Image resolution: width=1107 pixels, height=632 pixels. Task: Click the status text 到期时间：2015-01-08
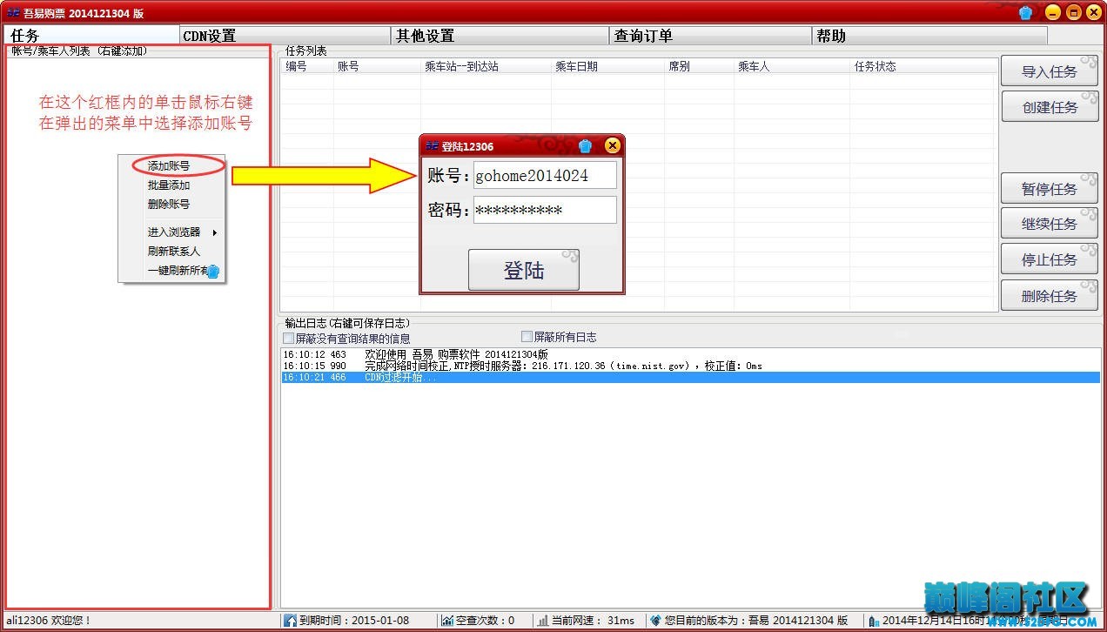[354, 621]
